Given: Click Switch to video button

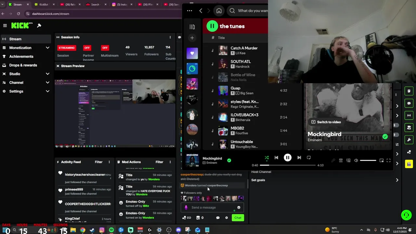Looking at the screenshot, I should click(326, 122).
